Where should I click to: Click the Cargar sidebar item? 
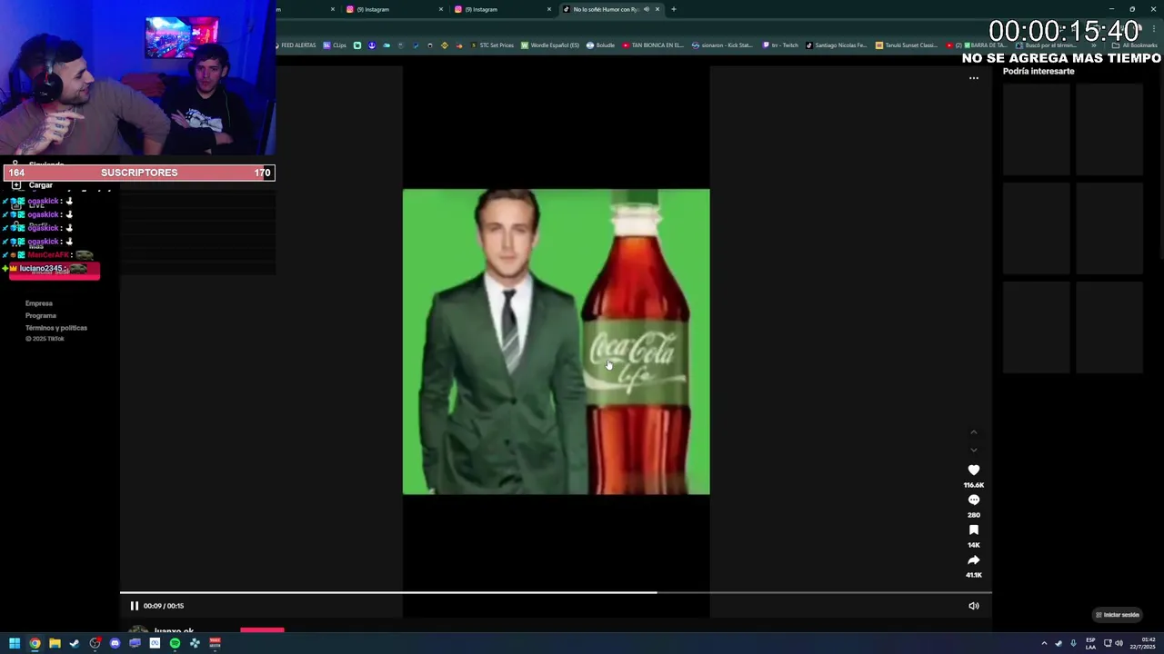point(32,185)
